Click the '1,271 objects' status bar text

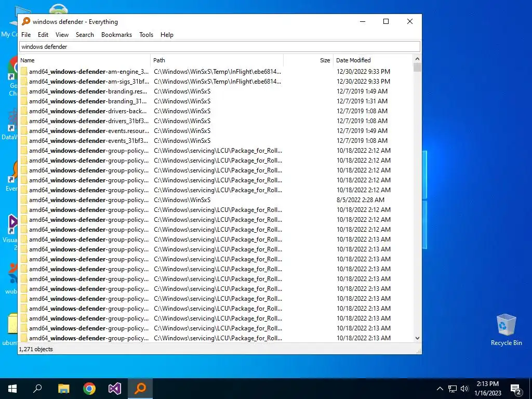click(x=36, y=349)
